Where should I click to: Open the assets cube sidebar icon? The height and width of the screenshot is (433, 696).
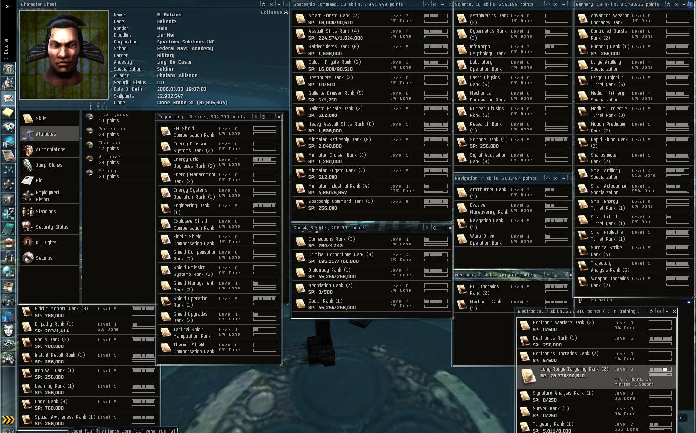9,199
